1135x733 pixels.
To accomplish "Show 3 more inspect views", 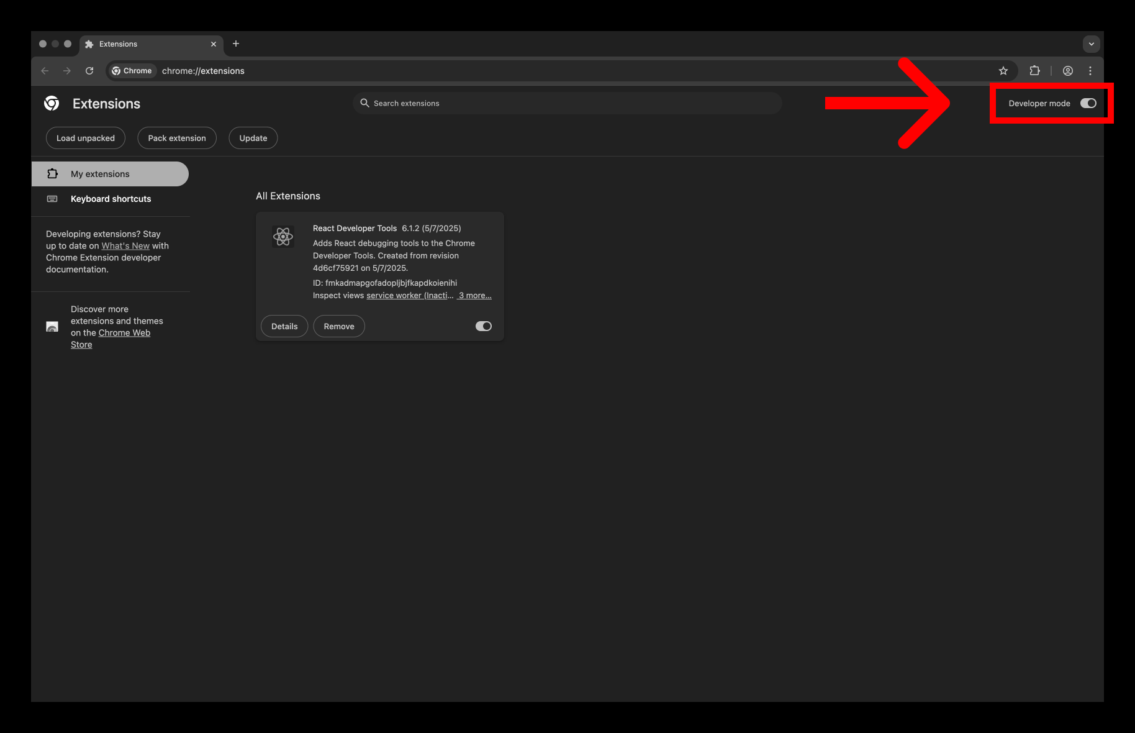I will click(474, 296).
